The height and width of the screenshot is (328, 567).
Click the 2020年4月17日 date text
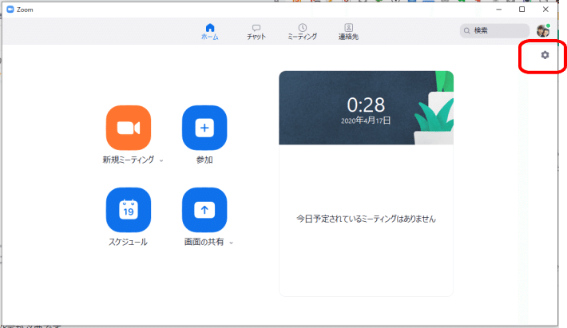point(366,121)
